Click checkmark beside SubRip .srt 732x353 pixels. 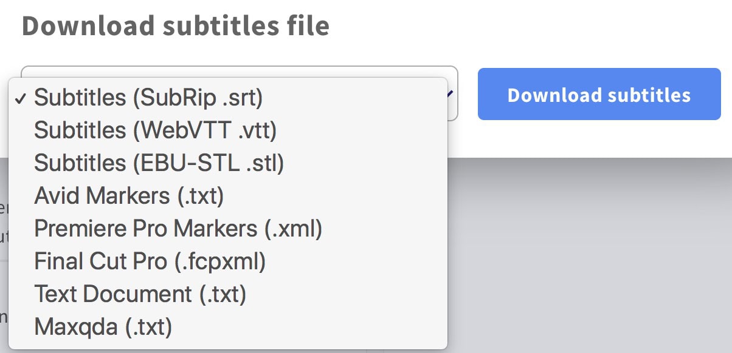[x=20, y=98]
